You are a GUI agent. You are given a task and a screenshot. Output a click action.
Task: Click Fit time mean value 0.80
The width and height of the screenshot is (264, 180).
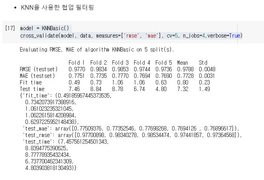[183, 82]
